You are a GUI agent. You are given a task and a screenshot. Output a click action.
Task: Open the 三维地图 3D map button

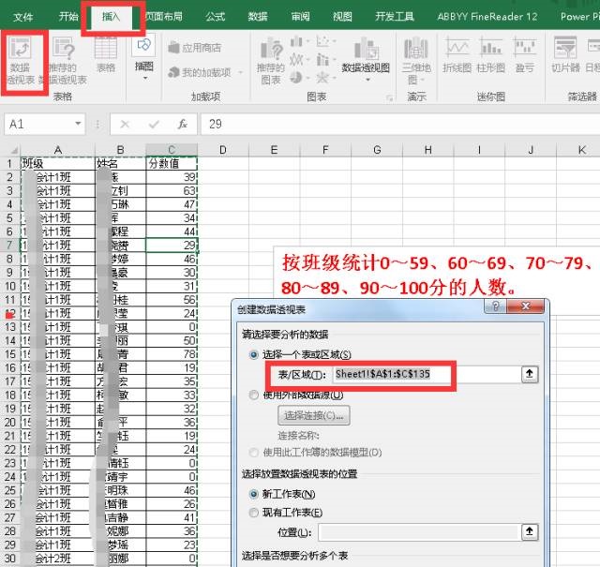416,61
